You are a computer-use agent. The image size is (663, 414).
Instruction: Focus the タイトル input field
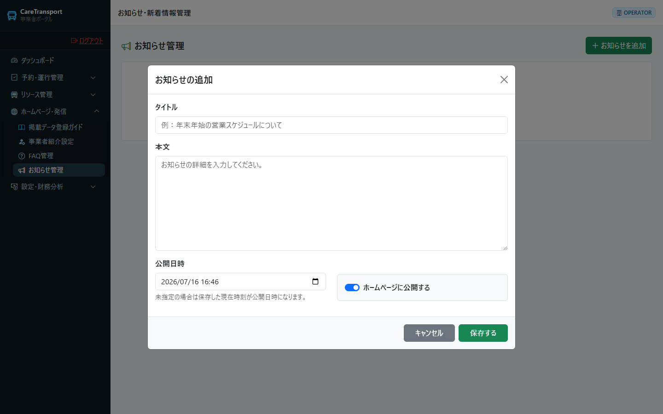tap(331, 125)
